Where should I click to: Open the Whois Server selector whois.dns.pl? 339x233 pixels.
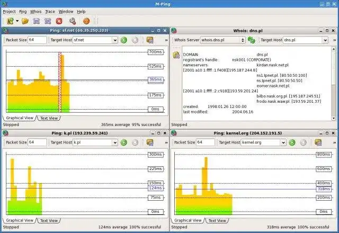click(x=222, y=40)
